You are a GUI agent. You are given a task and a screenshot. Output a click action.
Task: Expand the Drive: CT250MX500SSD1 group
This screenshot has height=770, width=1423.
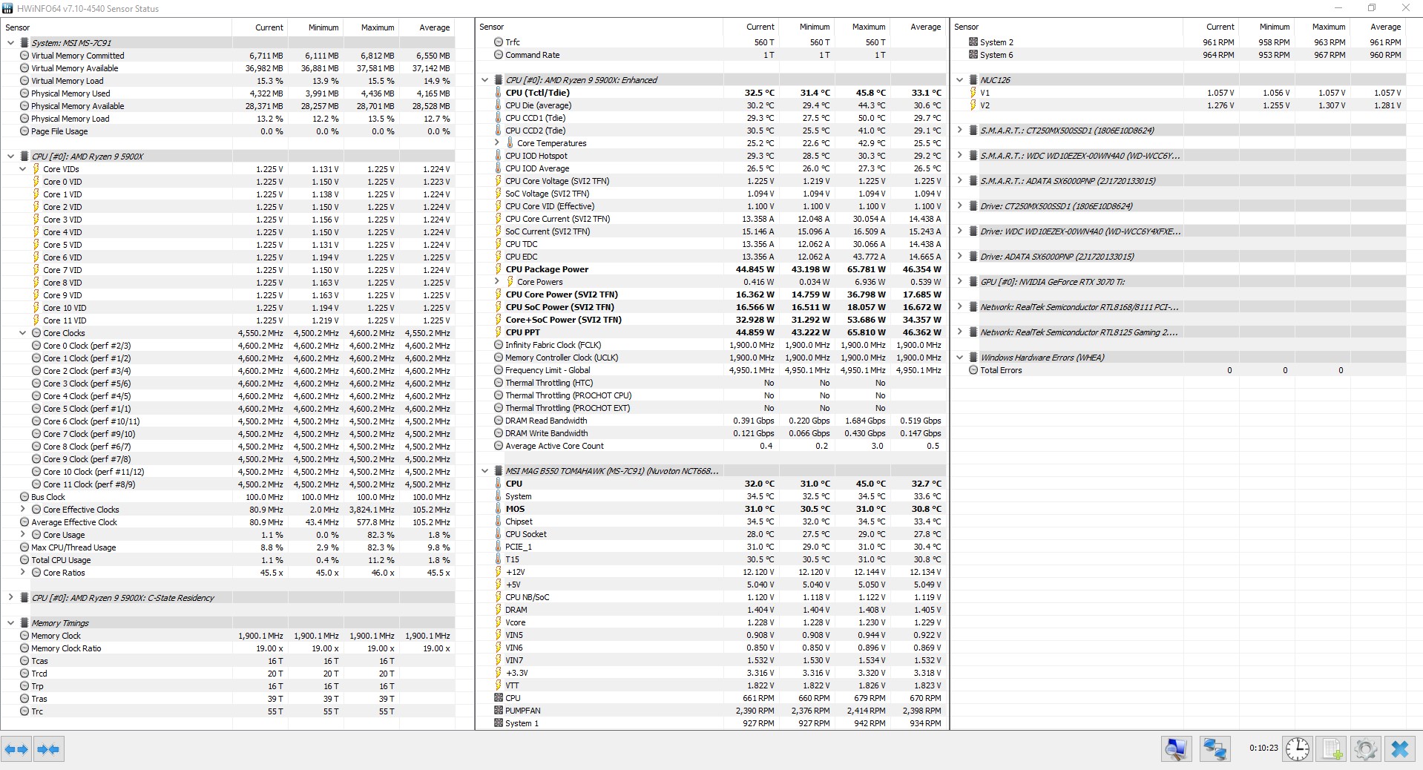(959, 206)
